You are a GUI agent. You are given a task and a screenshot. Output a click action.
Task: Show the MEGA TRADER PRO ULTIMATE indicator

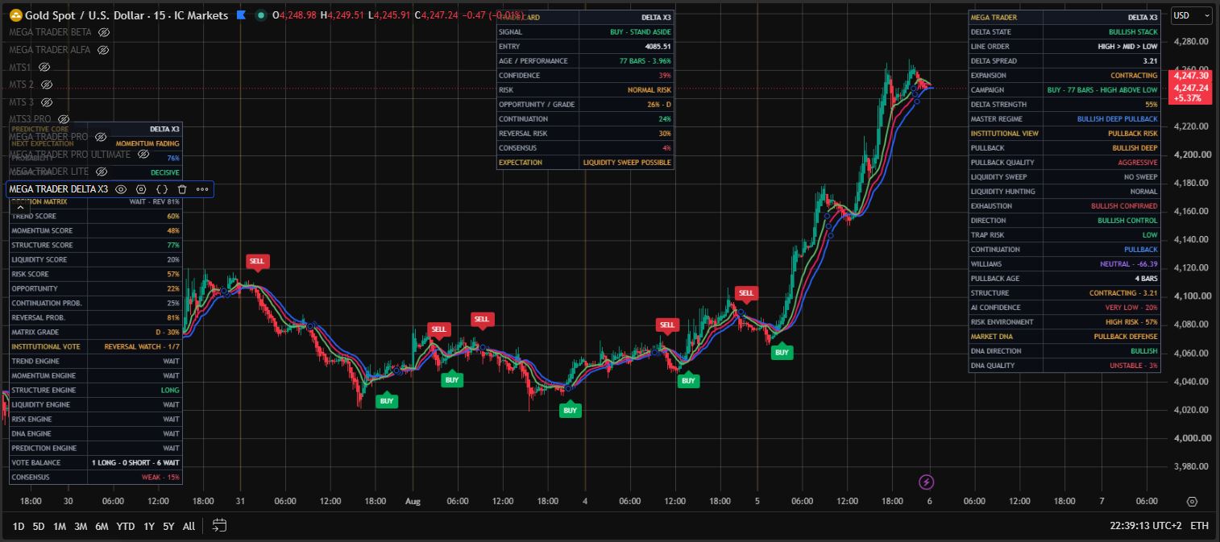click(x=143, y=154)
